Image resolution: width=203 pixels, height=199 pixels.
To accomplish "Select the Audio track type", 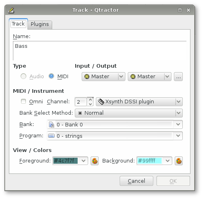I will 23,76.
